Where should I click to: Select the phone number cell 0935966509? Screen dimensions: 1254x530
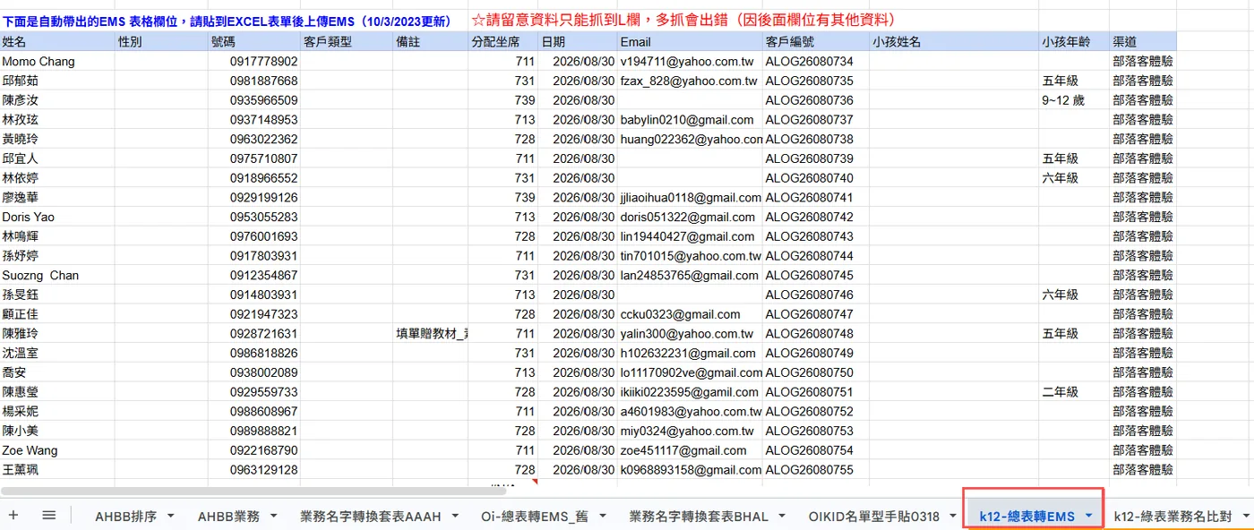click(x=253, y=100)
